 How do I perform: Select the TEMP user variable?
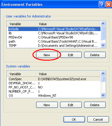pos(54,46)
